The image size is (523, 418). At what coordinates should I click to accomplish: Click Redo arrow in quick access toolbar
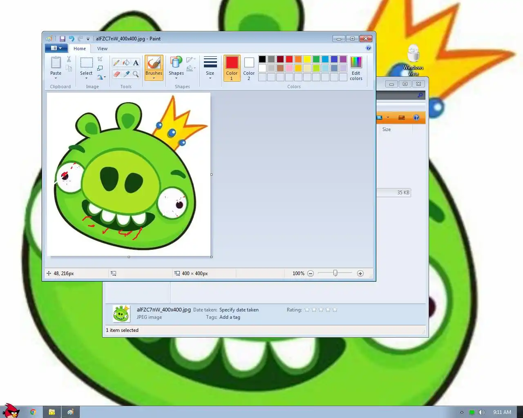pos(80,39)
